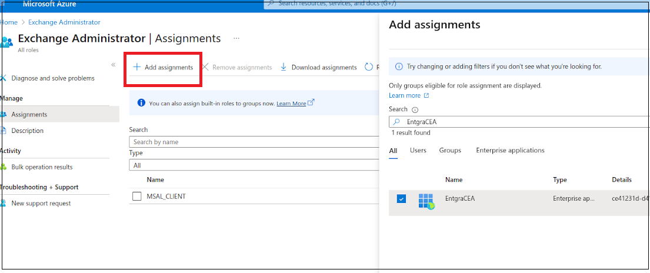Screen dimensions: 650x273
Task: Click the MSAL_CLIENT assignment name
Action: coord(166,197)
